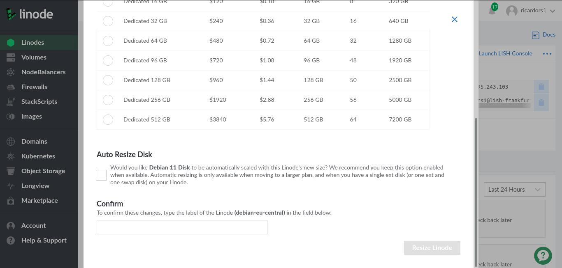Enable the Auto Resize Disk checkbox
The image size is (562, 268).
point(101,175)
